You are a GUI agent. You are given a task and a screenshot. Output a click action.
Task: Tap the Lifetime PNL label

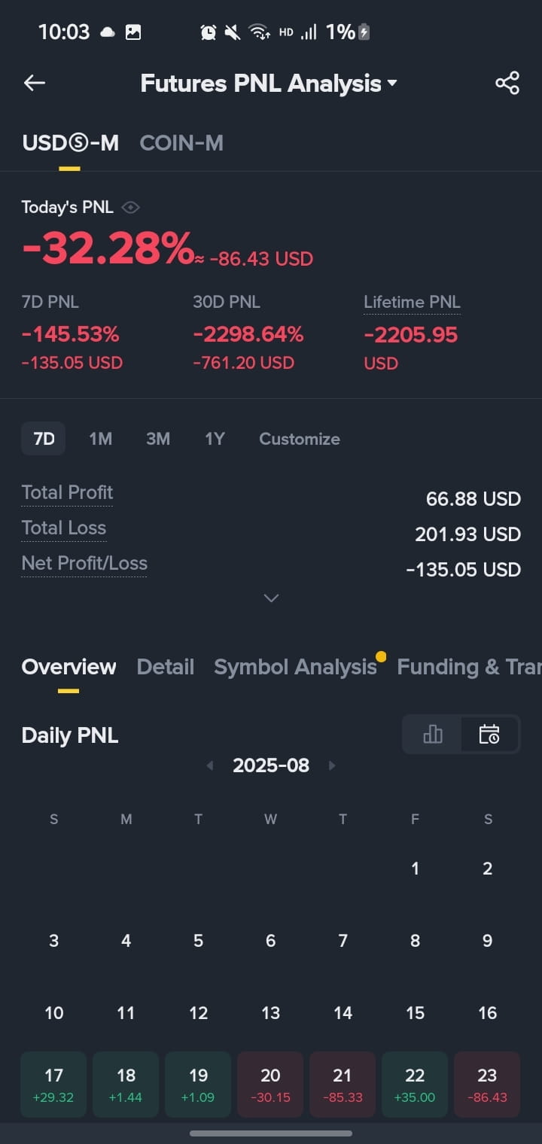pyautogui.click(x=412, y=303)
